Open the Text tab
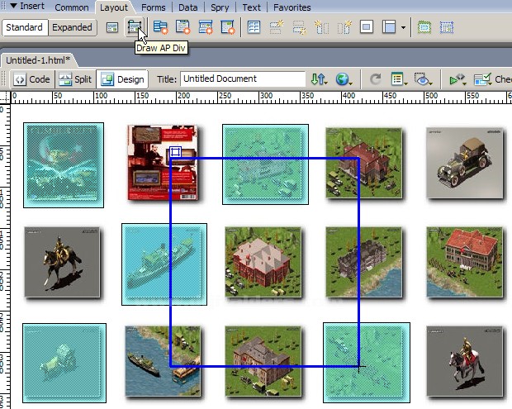The width and height of the screenshot is (512, 409). pyautogui.click(x=251, y=7)
